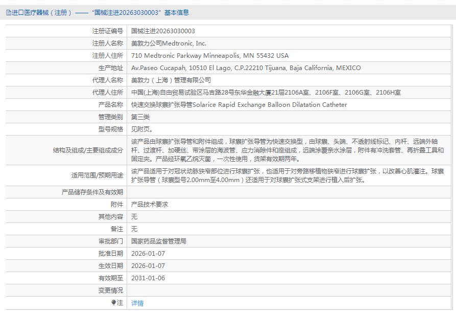Click the 适用范围/预期用途 label
This screenshot has width=456, height=313.
tap(97, 175)
